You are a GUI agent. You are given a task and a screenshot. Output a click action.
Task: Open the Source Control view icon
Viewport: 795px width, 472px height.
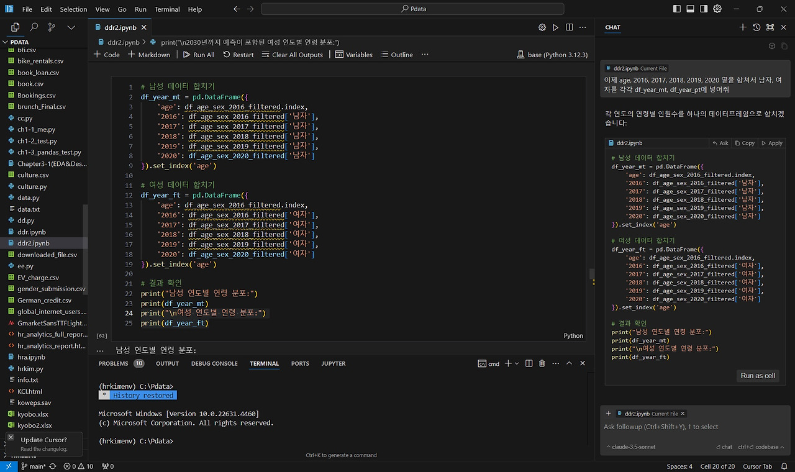(x=52, y=27)
